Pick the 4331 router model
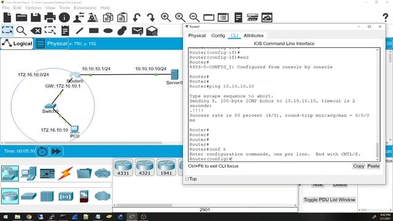Image resolution: width=393 pixels, height=221 pixels. click(x=123, y=168)
